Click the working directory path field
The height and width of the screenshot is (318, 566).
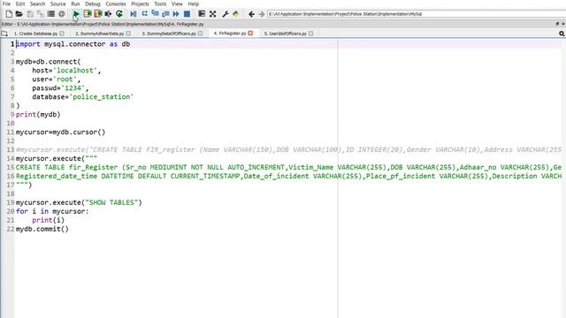(417, 14)
